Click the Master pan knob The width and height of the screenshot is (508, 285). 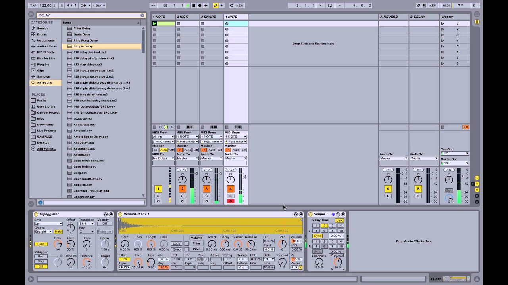[x=449, y=179]
